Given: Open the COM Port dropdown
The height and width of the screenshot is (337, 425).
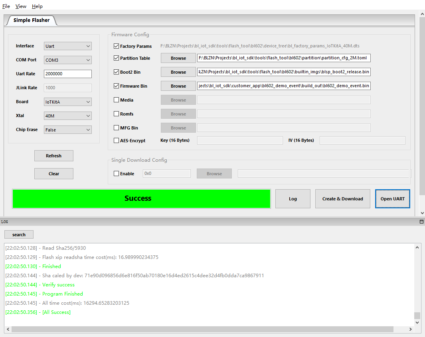Looking at the screenshot, I should pos(67,60).
